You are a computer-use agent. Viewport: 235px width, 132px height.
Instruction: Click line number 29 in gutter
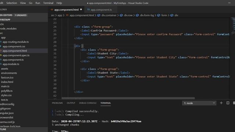click(55, 46)
